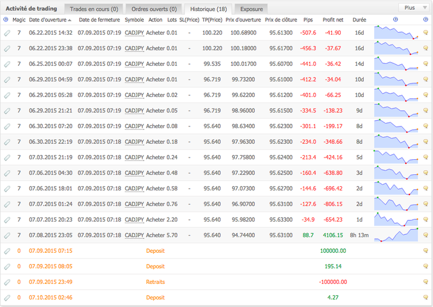Sort by the Date d'ouverture column header
Screen dimensions: 433x307
pos(51,20)
